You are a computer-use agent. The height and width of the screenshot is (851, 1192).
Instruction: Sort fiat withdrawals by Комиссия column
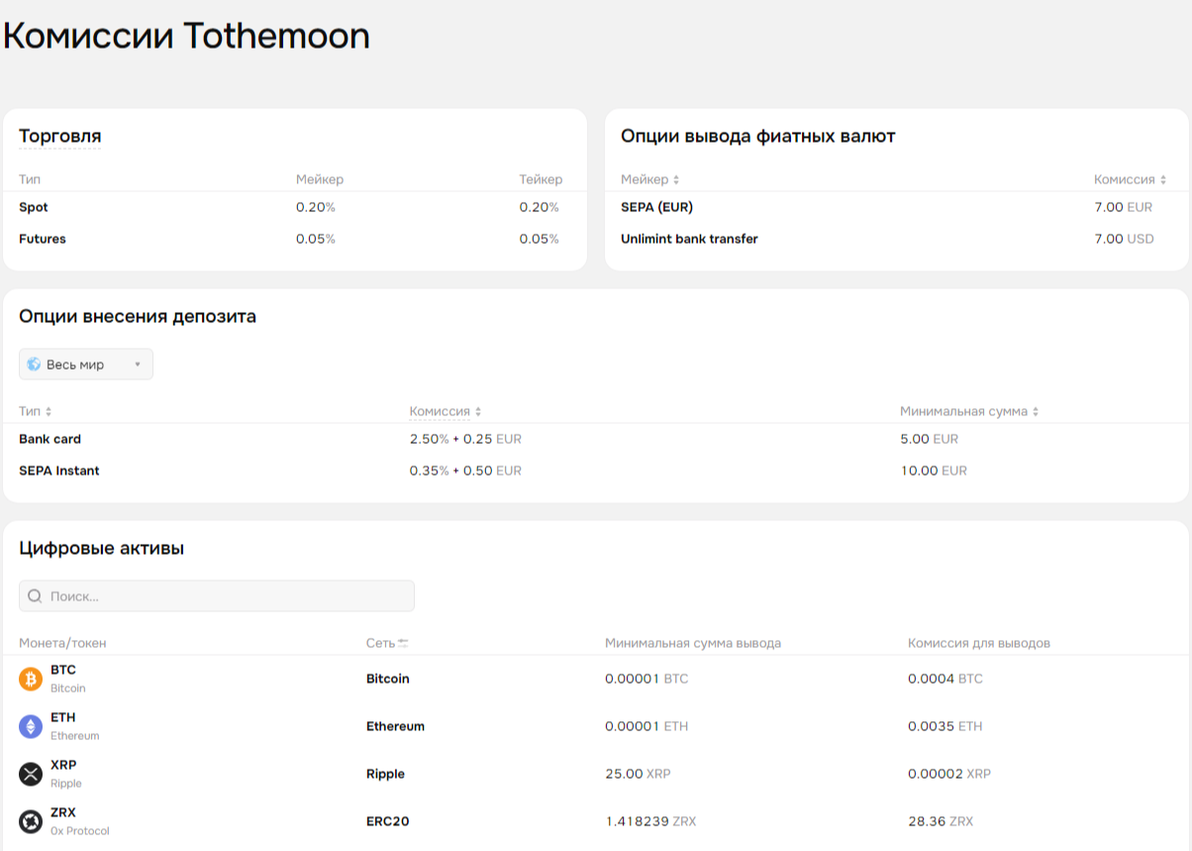tap(1163, 180)
